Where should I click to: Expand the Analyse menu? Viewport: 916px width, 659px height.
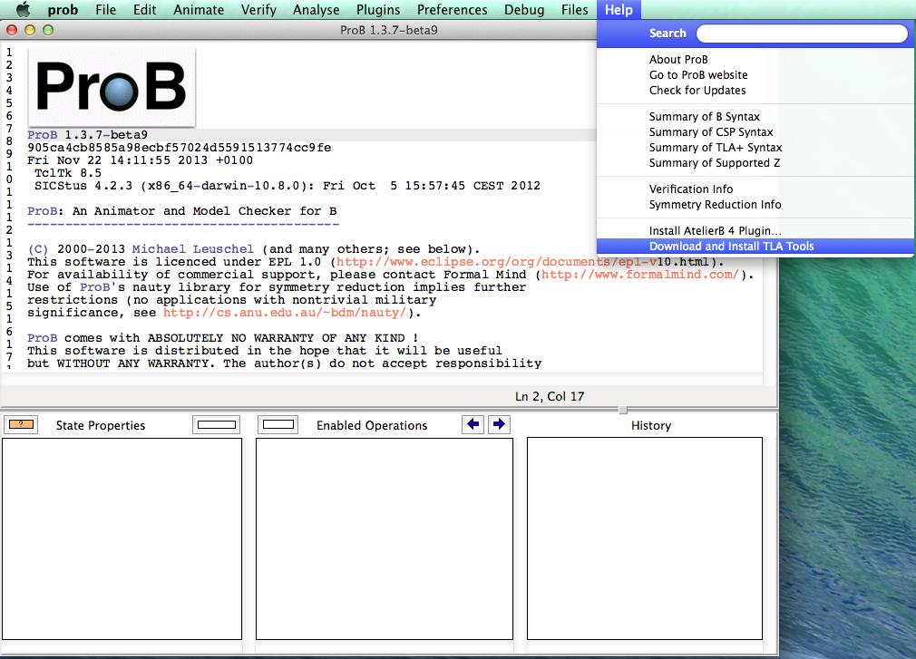(x=316, y=10)
